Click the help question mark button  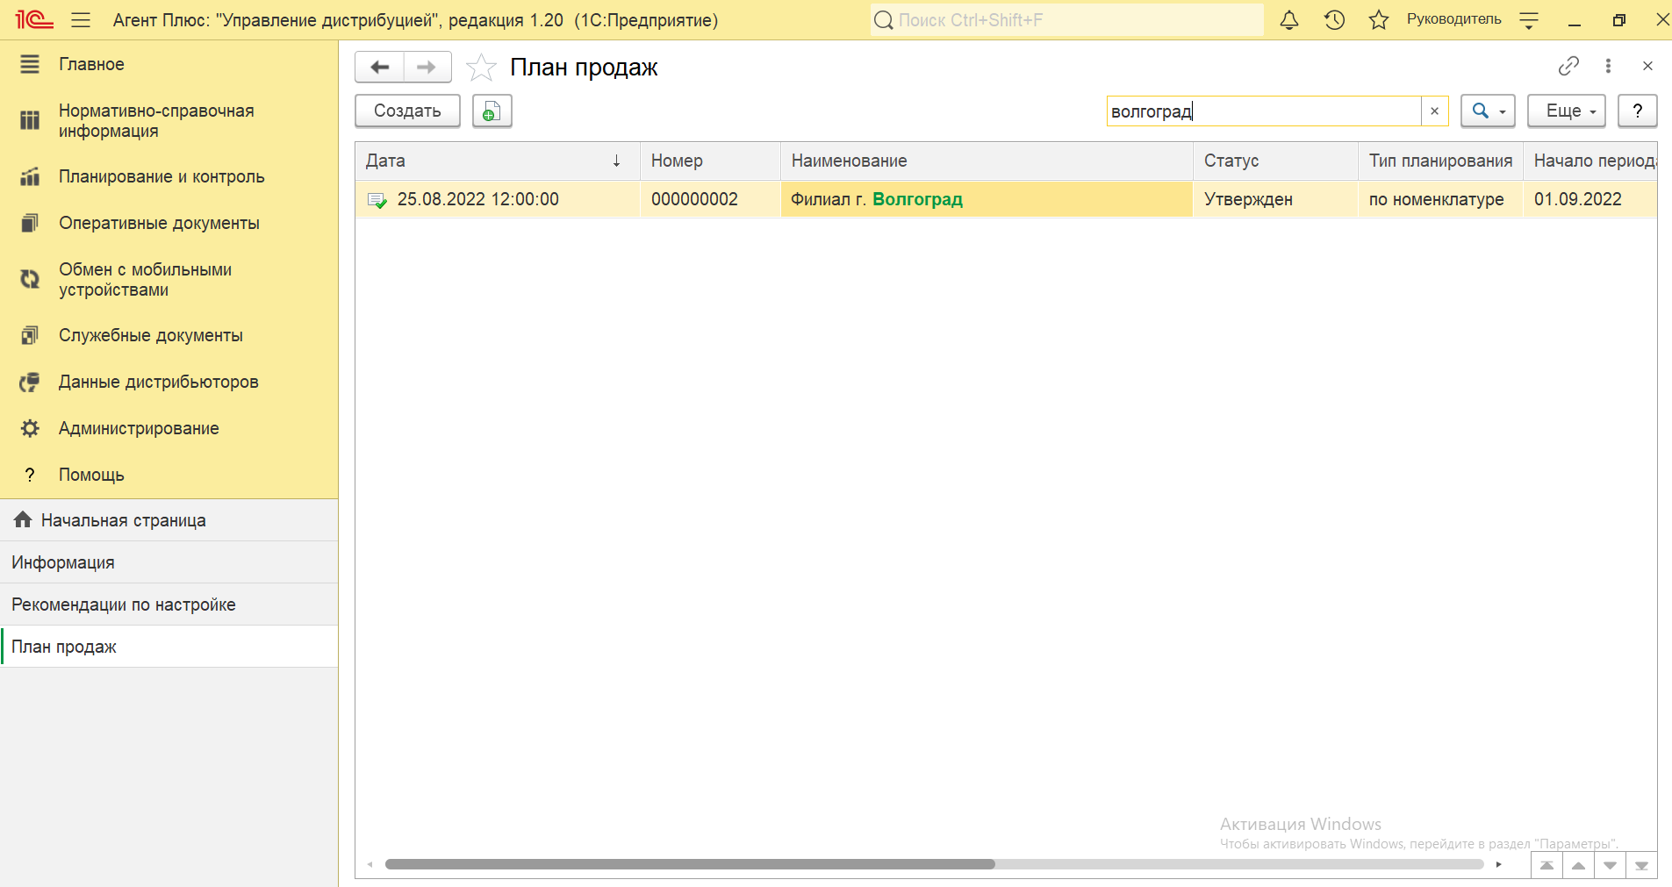click(x=1637, y=111)
